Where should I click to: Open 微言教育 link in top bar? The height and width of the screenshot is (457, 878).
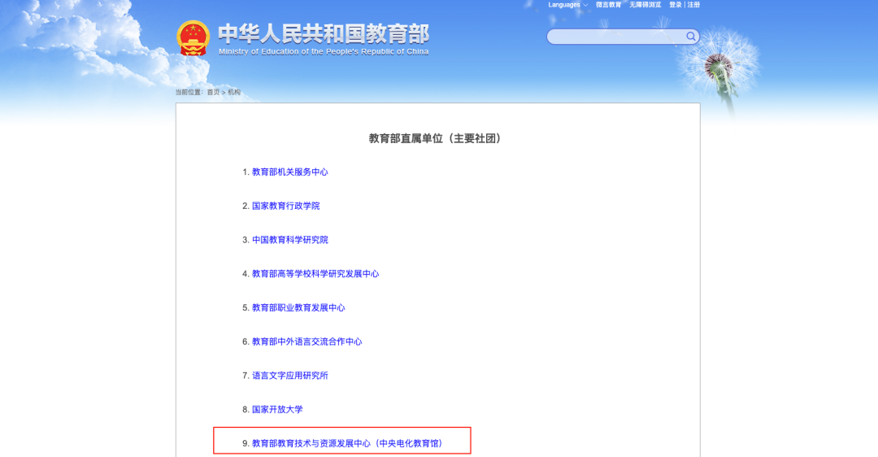pos(609,5)
